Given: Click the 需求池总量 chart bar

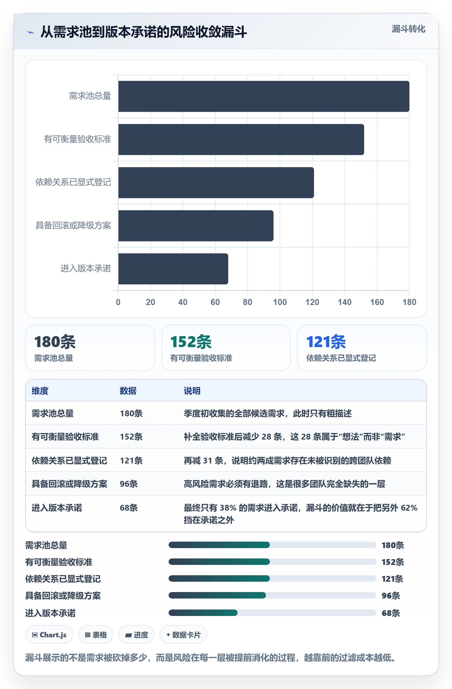Looking at the screenshot, I should coord(264,96).
